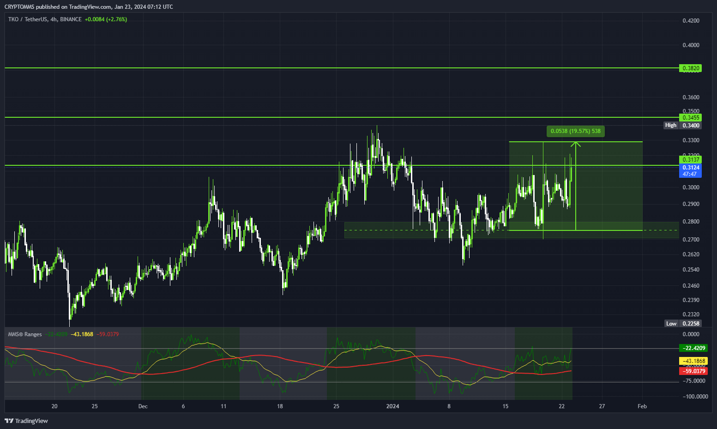Click the TradingView logo at bottom

[x=26, y=421]
